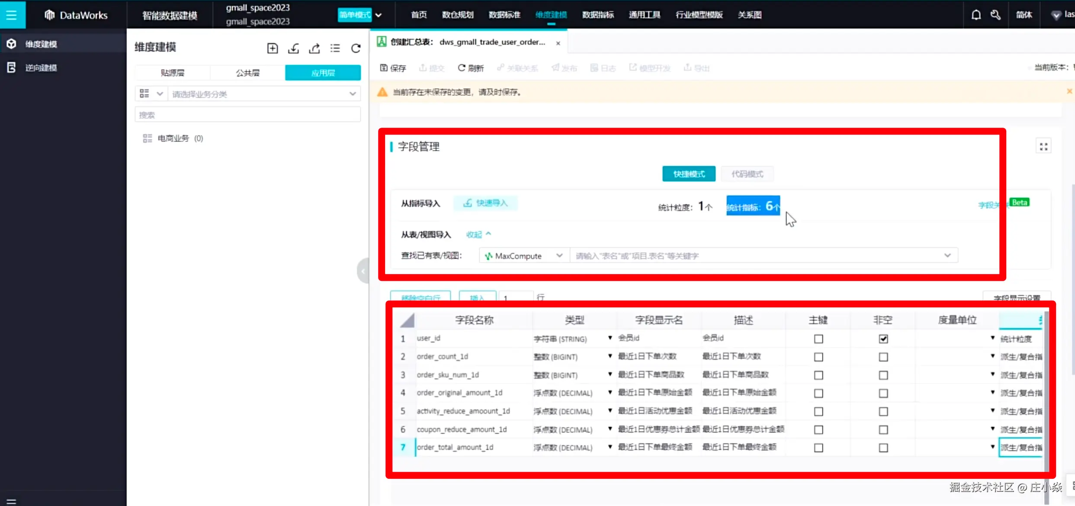Click the wrench settings icon in header
Screen dimensions: 1075x506
995,15
